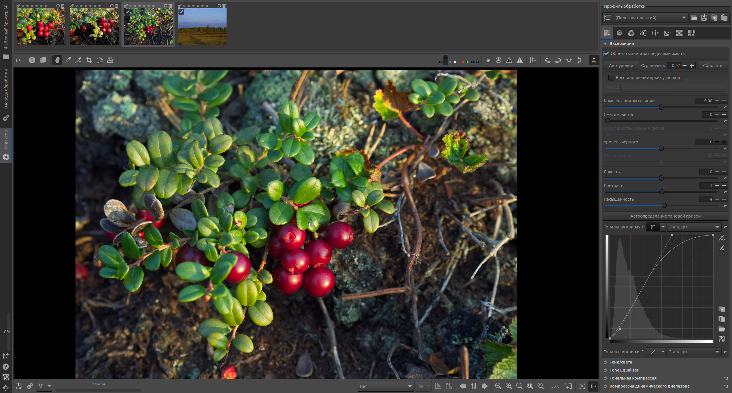This screenshot has width=732, height=393.
Task: Click the zoom out magnifier icon
Action: pyautogui.click(x=498, y=386)
